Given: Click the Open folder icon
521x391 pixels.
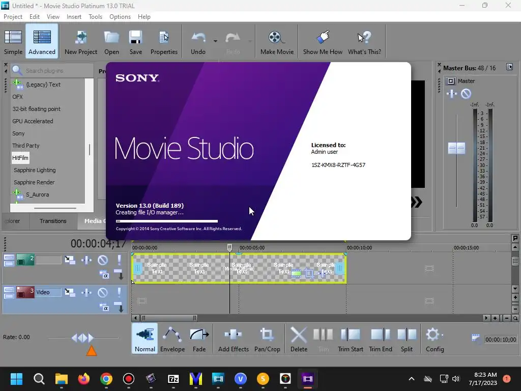Looking at the screenshot, I should 111,42.
